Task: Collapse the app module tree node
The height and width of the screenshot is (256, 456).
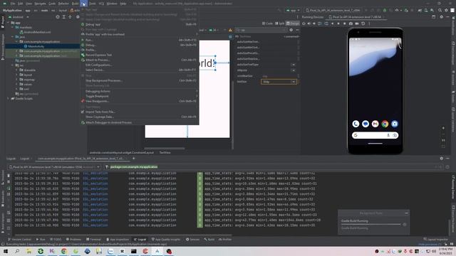Action: pos(9,23)
